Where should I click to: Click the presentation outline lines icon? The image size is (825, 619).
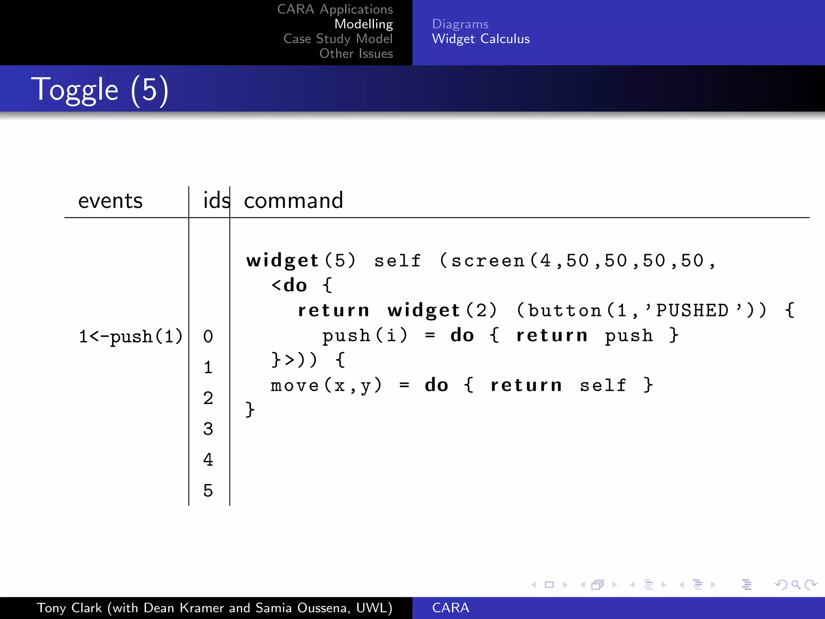click(x=746, y=585)
